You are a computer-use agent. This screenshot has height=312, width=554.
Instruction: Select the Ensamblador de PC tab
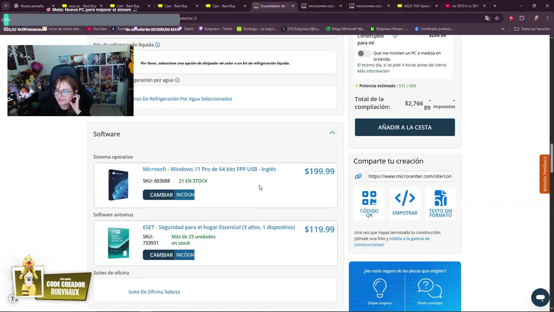[274, 6]
